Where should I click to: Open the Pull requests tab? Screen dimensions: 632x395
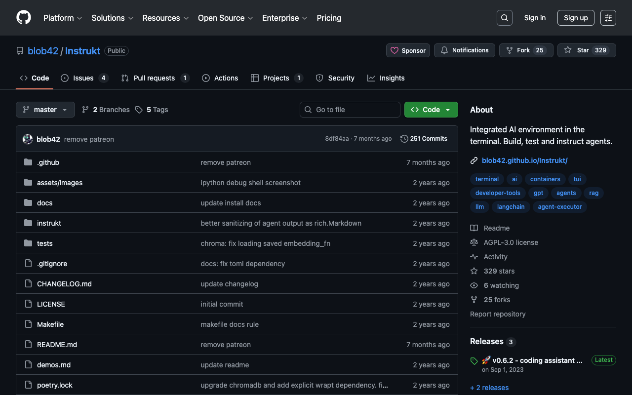coord(154,78)
